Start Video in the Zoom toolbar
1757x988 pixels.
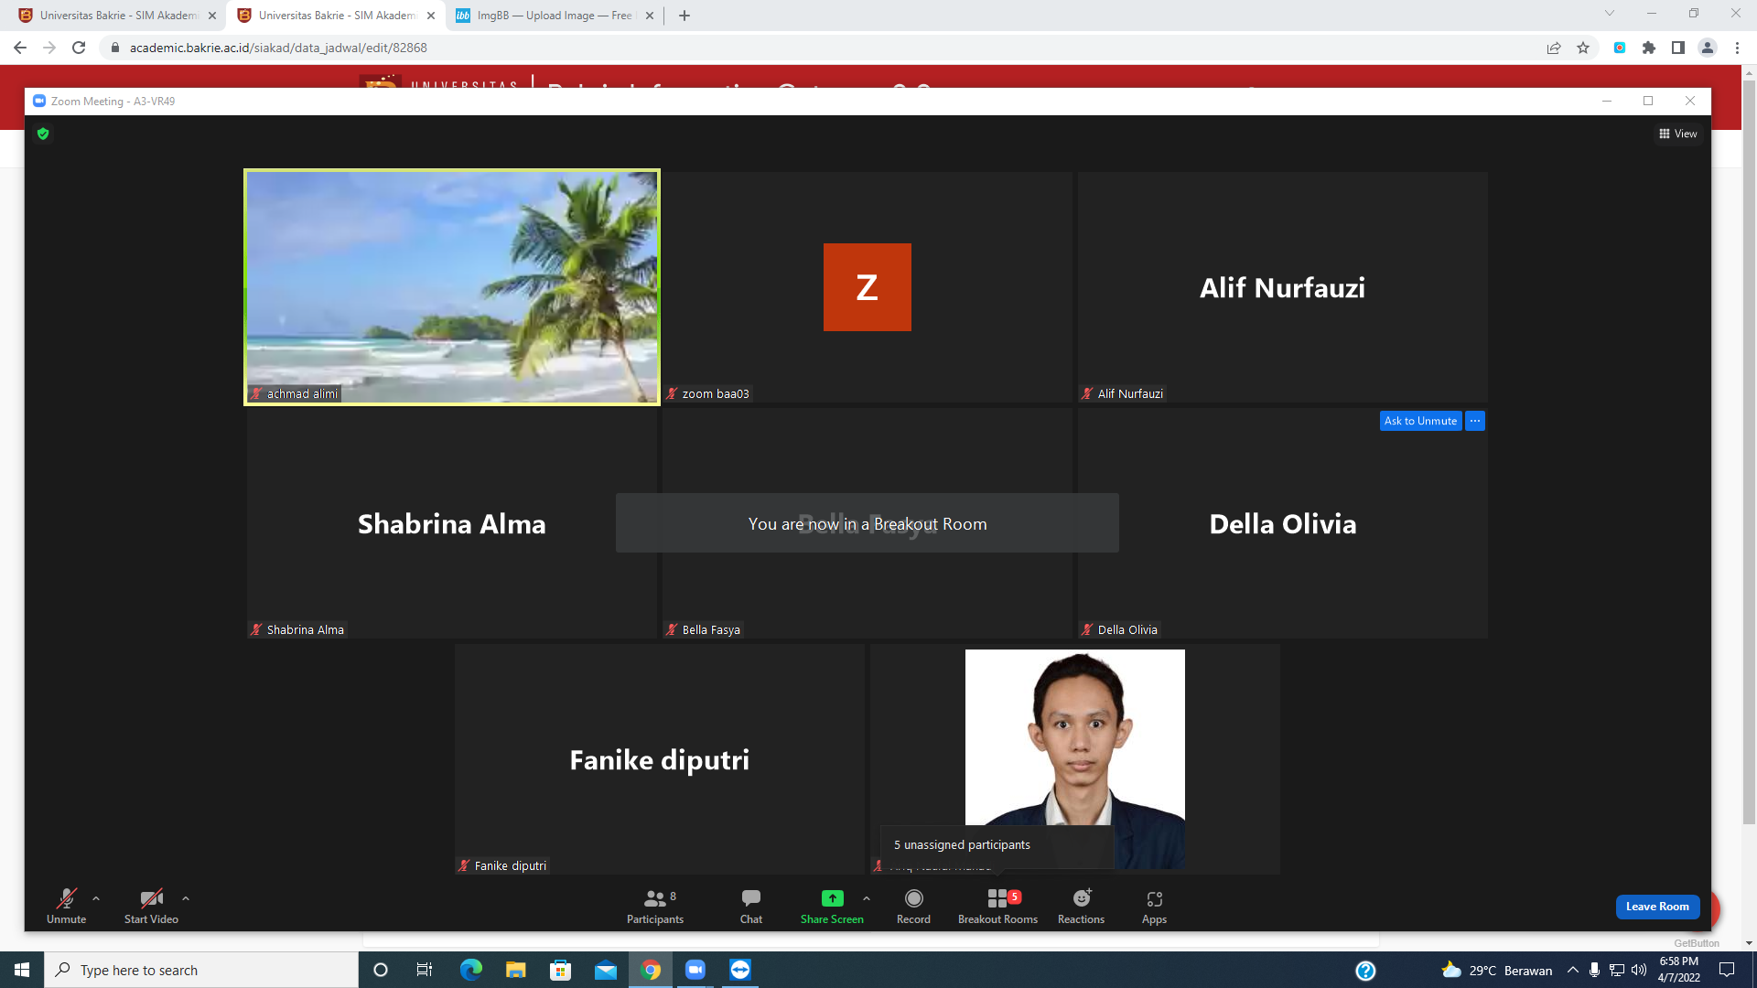point(151,906)
